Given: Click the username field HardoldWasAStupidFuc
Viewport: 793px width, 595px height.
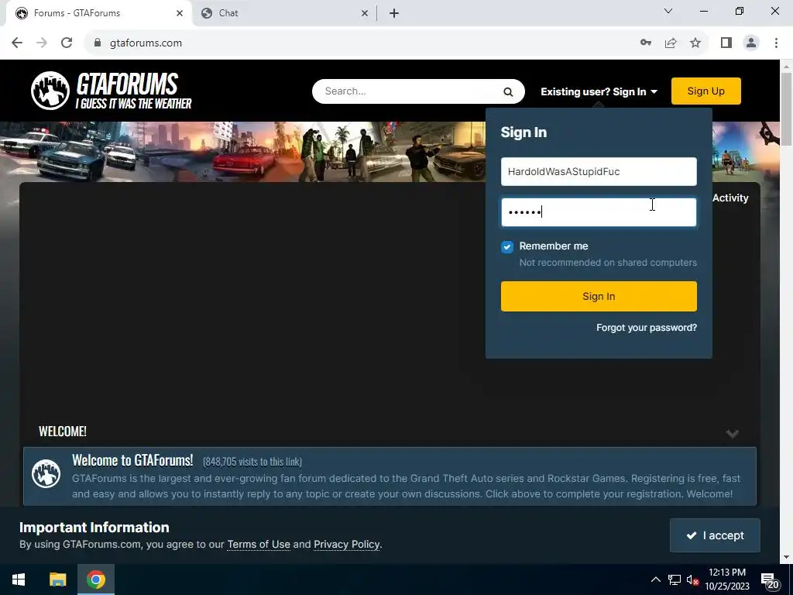Looking at the screenshot, I should [x=599, y=171].
